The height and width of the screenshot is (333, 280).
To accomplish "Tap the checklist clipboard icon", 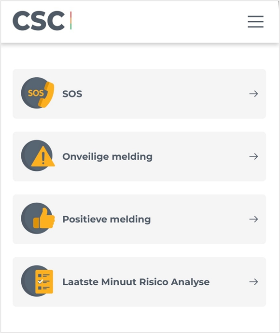I will pos(37,281).
